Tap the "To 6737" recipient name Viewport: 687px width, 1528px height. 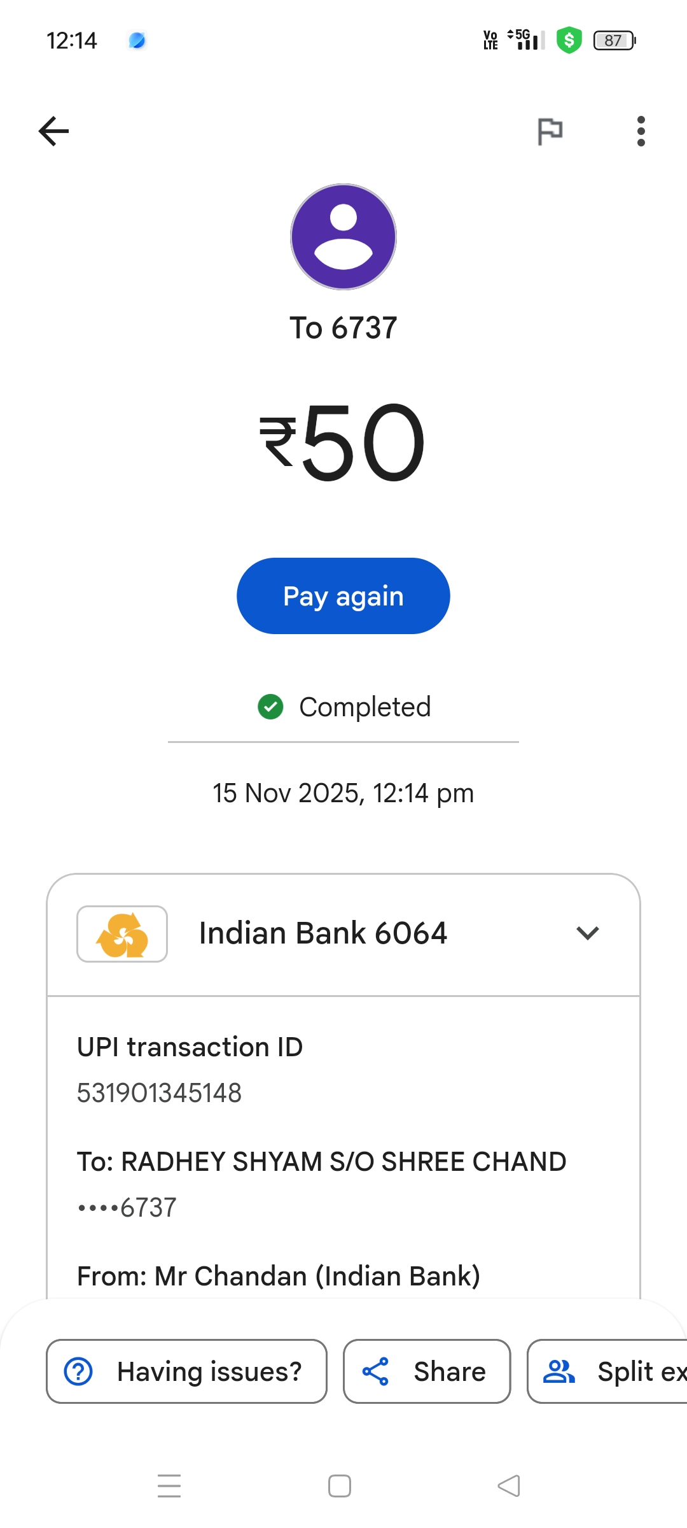point(343,328)
